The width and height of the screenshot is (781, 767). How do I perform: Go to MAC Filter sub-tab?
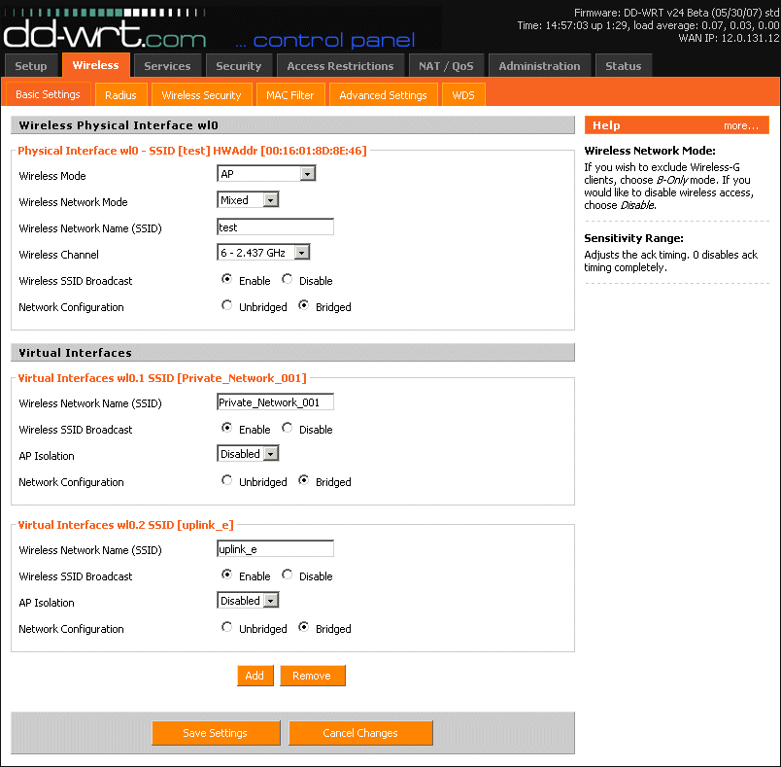click(289, 95)
